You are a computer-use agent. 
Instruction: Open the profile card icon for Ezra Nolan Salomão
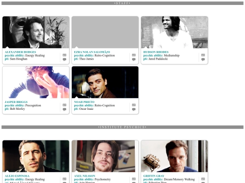(134, 55)
